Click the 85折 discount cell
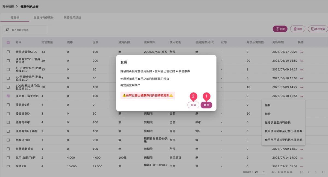 (x=198, y=122)
